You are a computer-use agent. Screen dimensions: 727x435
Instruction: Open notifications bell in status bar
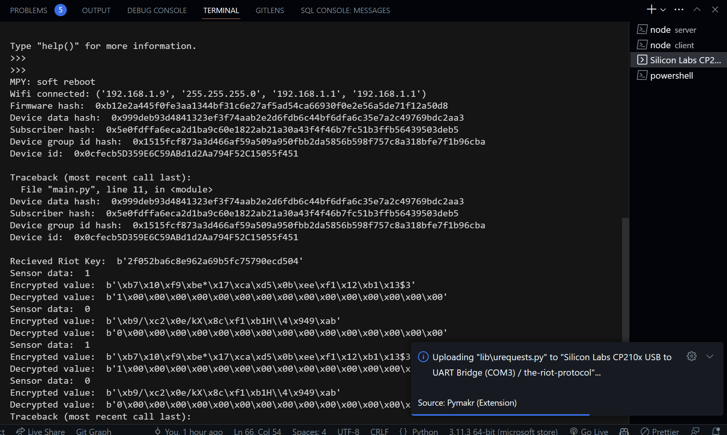point(716,431)
